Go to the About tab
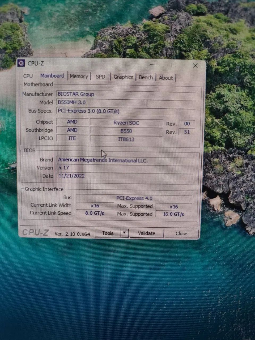Screen dimensions: 255x340 (x=166, y=78)
